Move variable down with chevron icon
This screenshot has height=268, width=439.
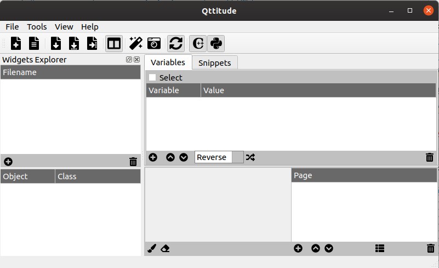coord(184,157)
